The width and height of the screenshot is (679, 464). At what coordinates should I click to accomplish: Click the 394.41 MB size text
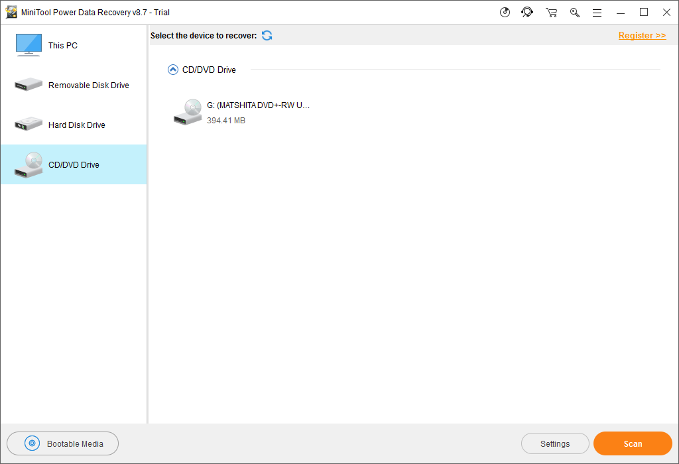(226, 121)
